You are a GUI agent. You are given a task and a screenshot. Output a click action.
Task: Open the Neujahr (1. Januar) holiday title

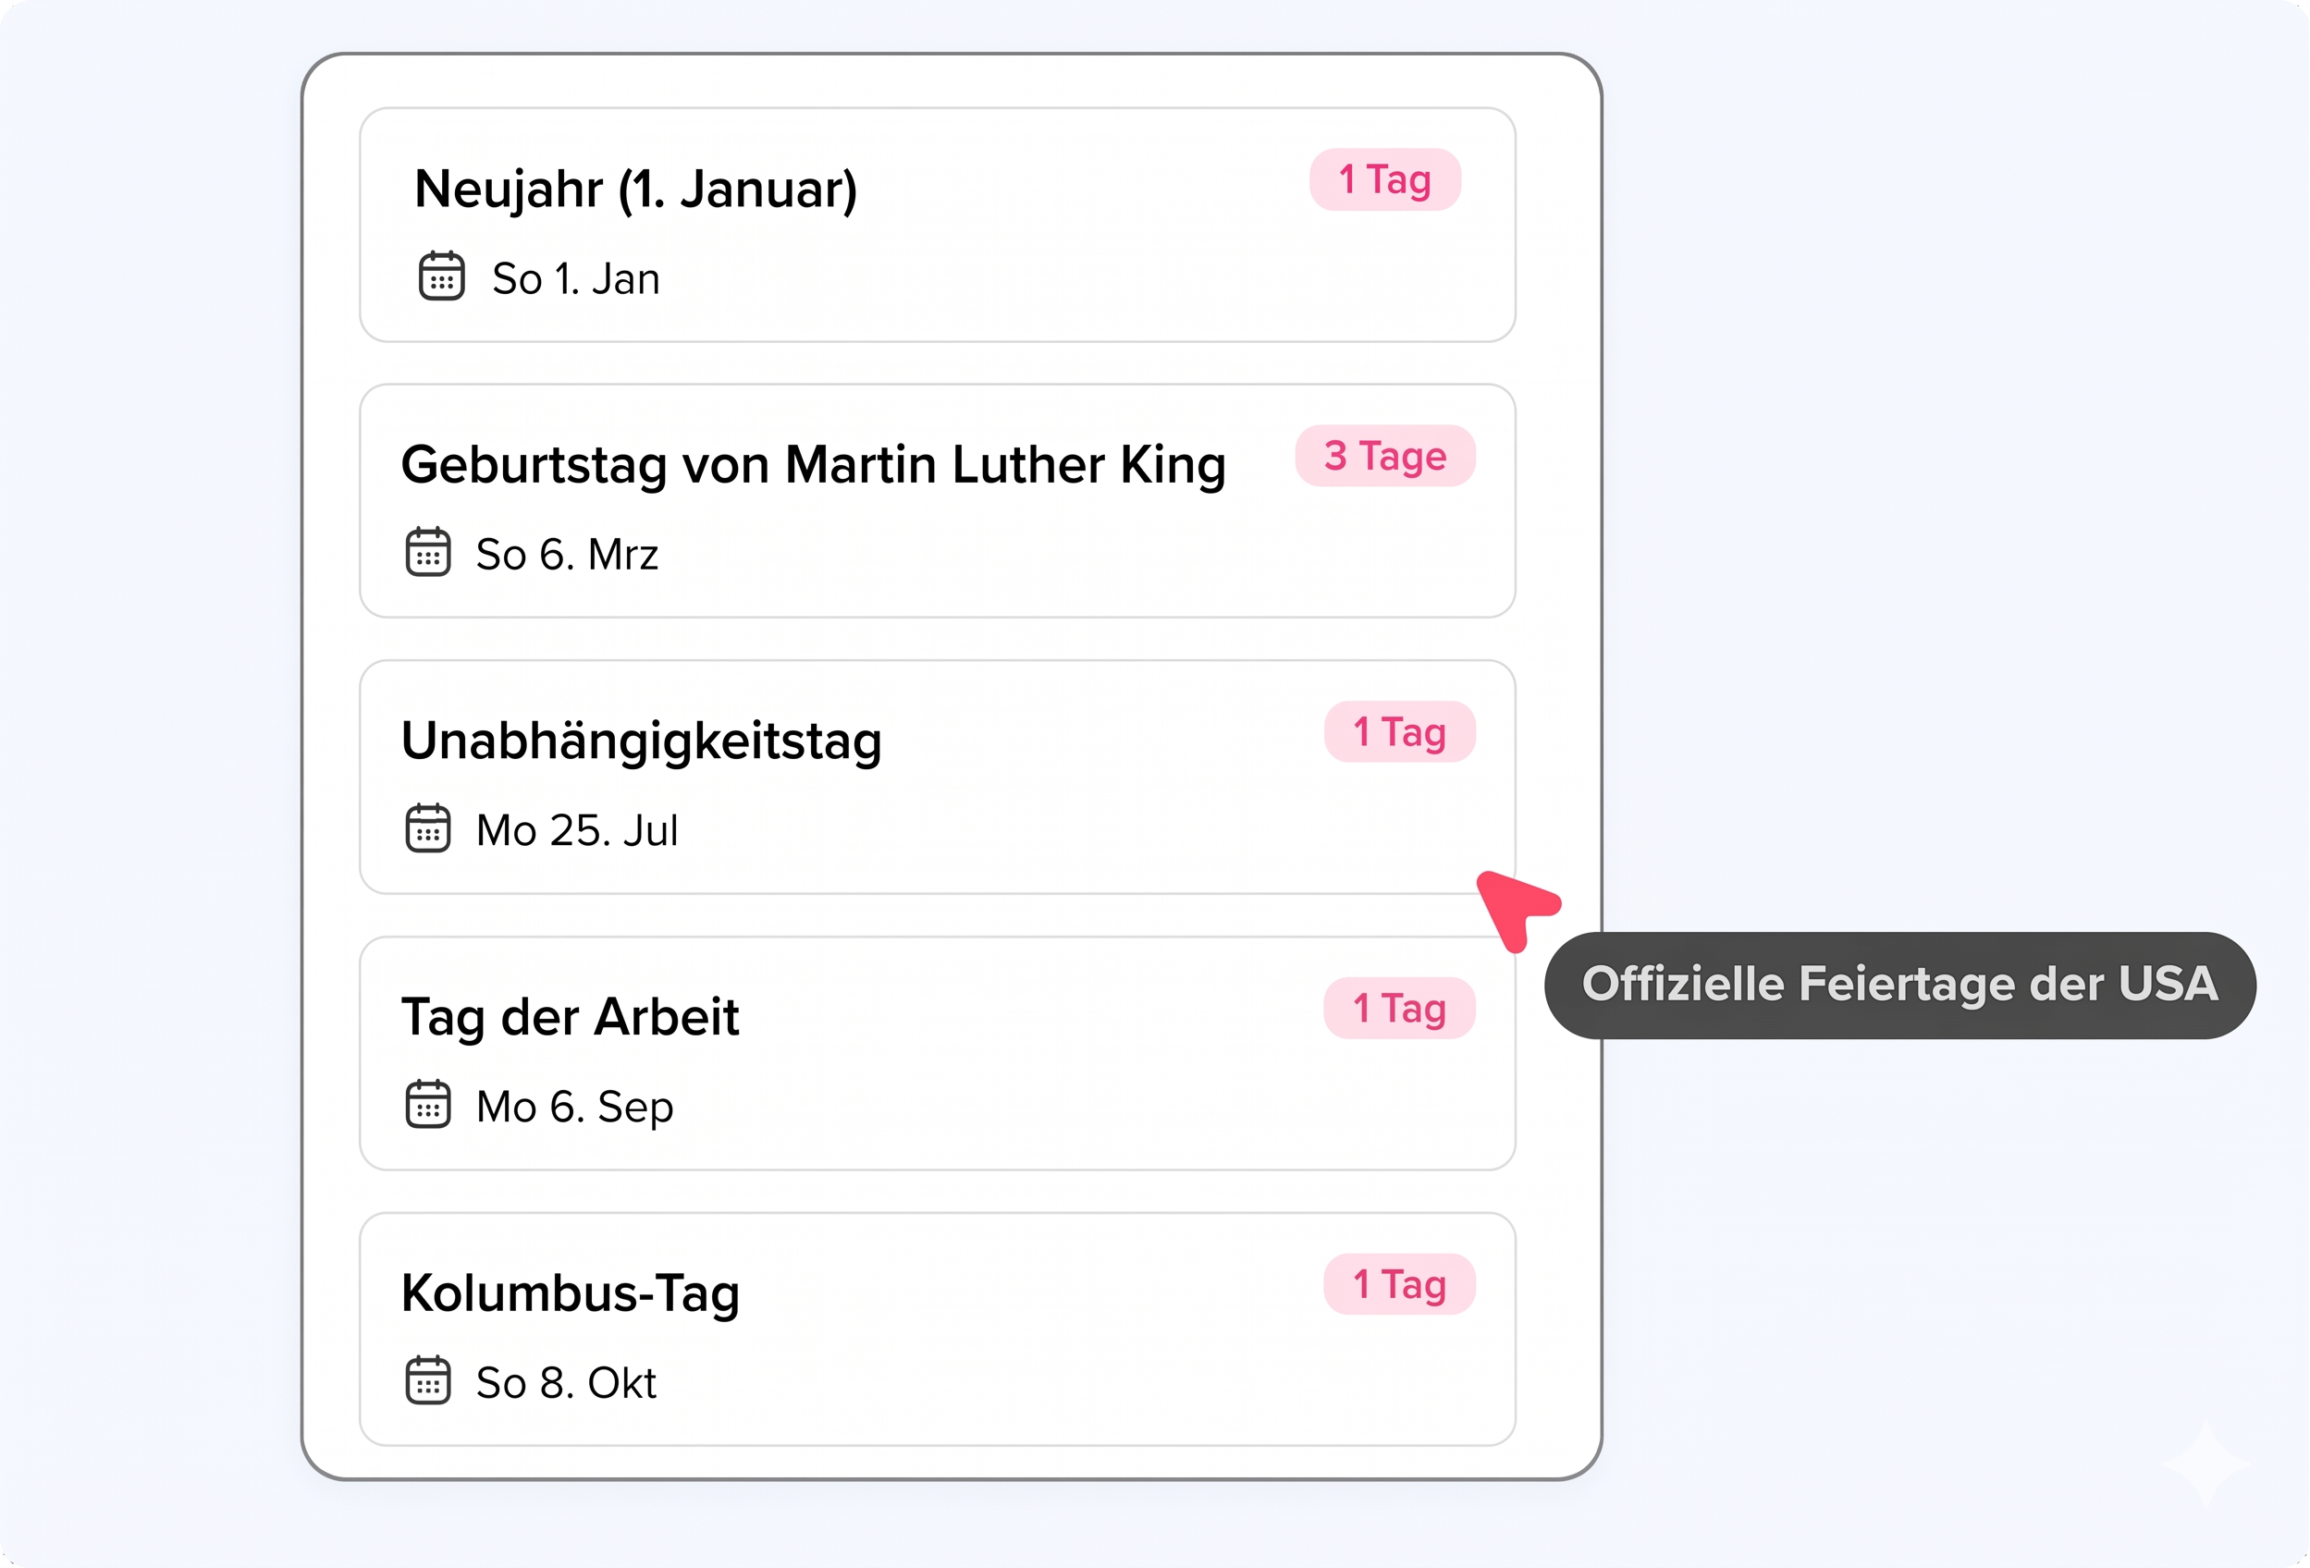point(635,189)
